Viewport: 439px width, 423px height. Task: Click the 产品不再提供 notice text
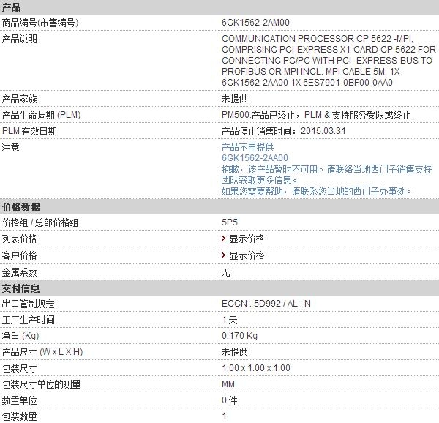click(x=247, y=147)
